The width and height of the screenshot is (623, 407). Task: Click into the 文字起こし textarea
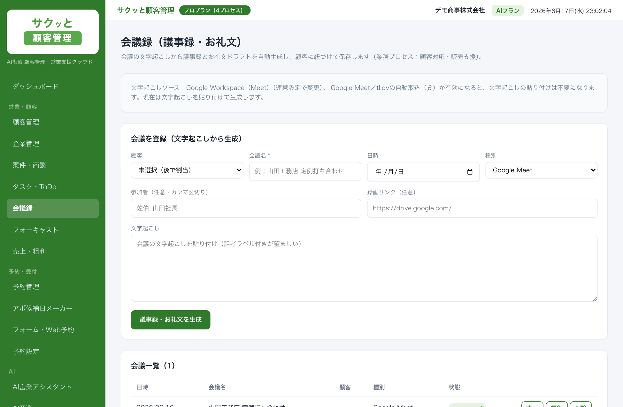pos(364,268)
